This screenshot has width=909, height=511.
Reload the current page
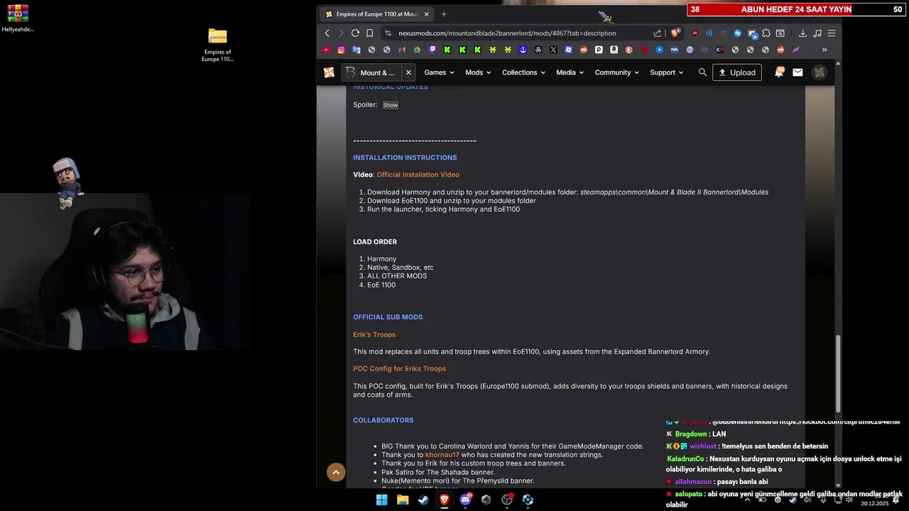[355, 33]
